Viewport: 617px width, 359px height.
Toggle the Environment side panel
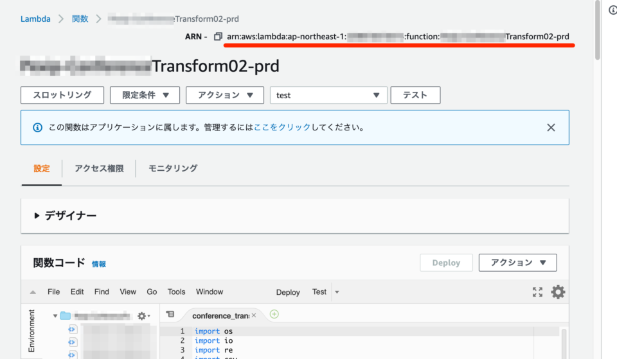pos(31,330)
